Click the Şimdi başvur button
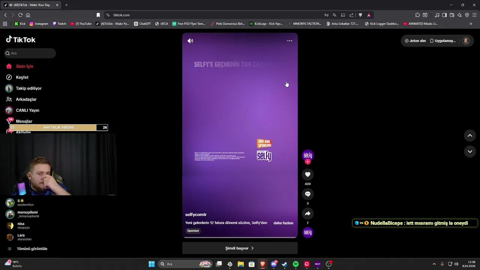480x270 pixels. point(240,248)
